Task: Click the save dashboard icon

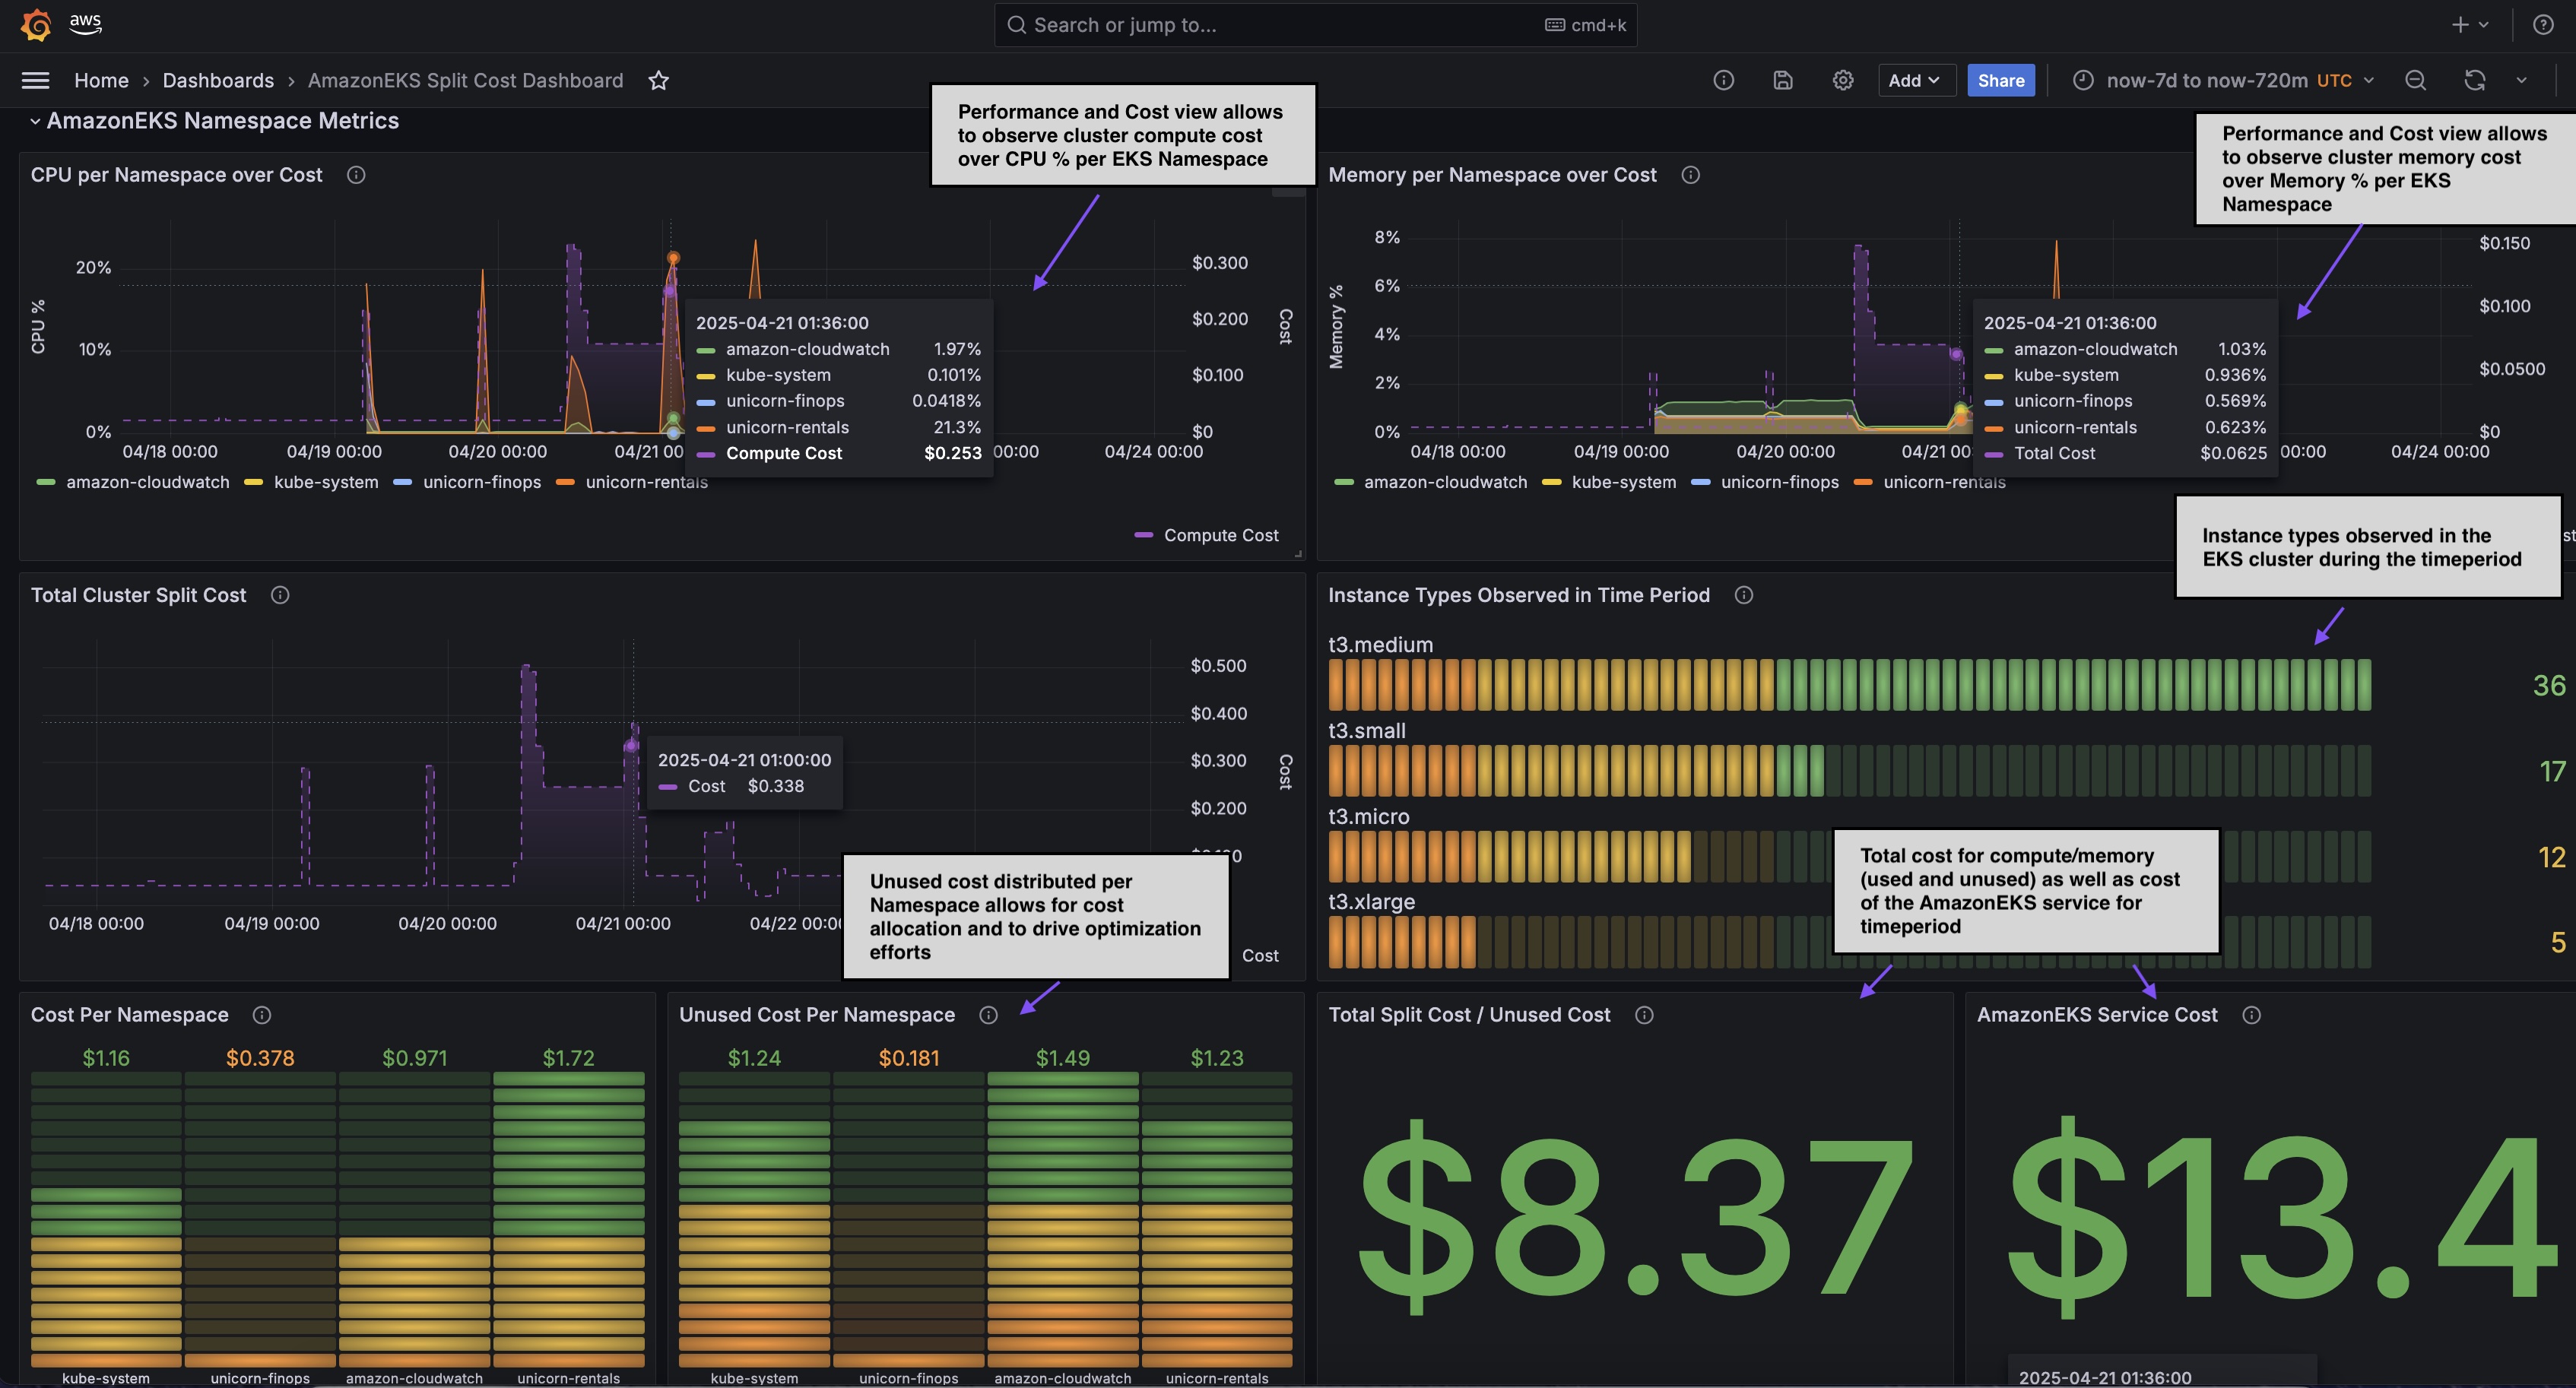Action: tap(1783, 80)
